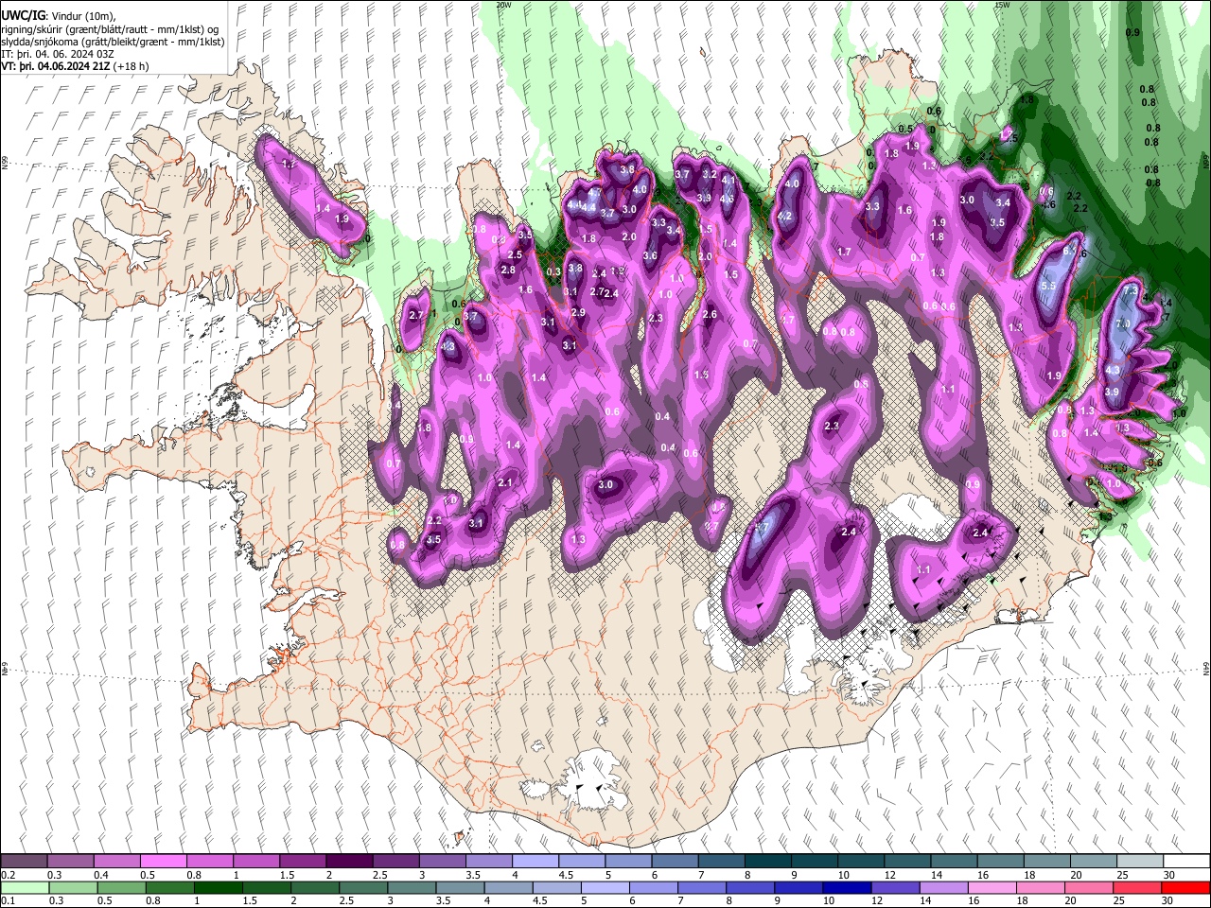The height and width of the screenshot is (908, 1211).
Task: Click the dark teal 8 swatch in the upper legend row
Action: [768, 862]
